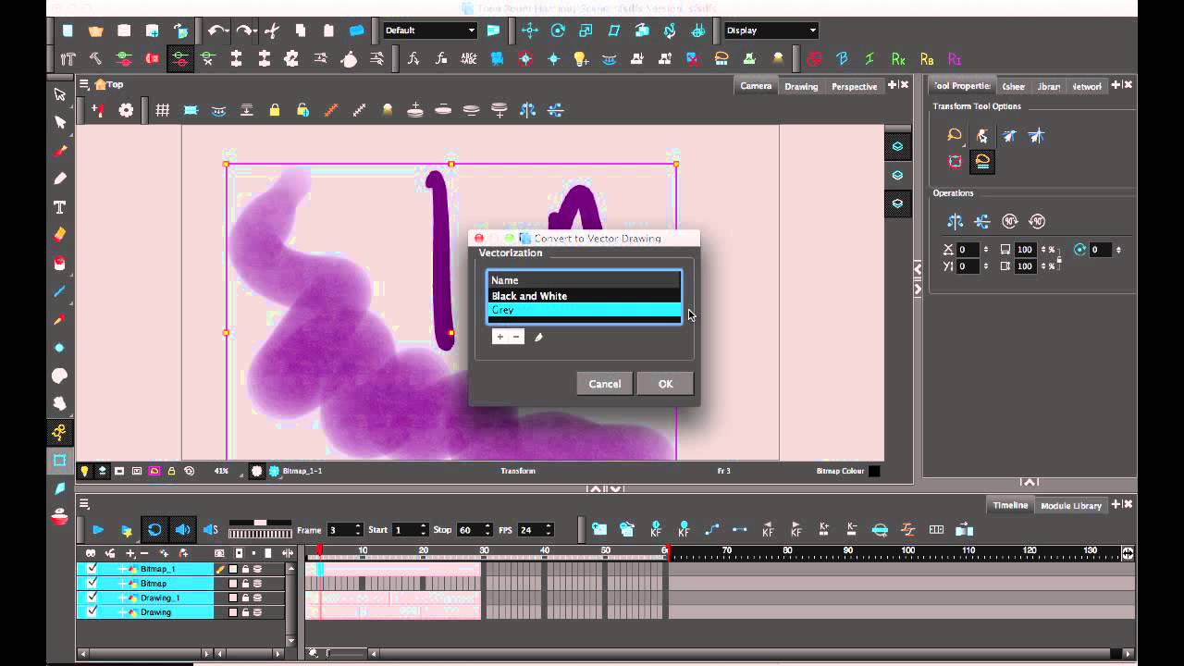This screenshot has width=1184, height=666.
Task: Click the lasso selection mode icon in Tool Options
Action: pos(955,136)
